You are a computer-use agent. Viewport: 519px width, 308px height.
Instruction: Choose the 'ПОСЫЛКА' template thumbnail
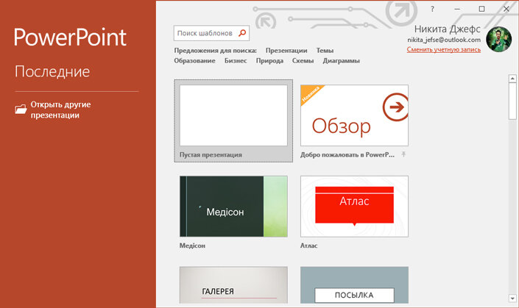354,285
